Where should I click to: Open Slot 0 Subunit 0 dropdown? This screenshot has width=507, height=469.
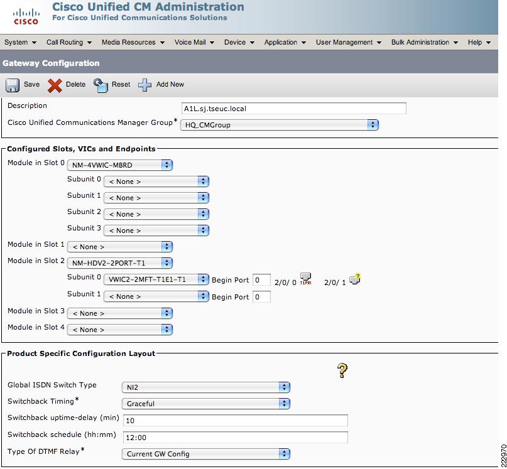click(x=156, y=181)
